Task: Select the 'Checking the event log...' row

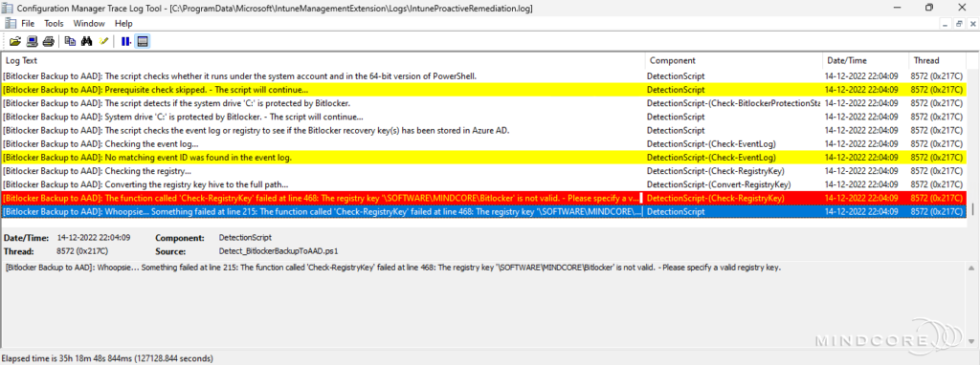Action: click(x=483, y=143)
